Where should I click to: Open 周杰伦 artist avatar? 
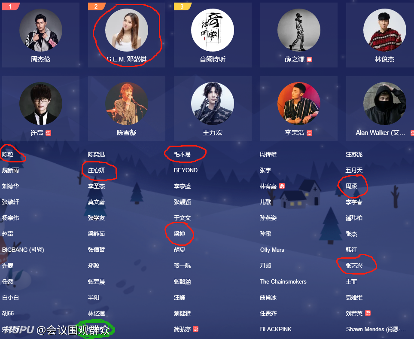click(41, 30)
